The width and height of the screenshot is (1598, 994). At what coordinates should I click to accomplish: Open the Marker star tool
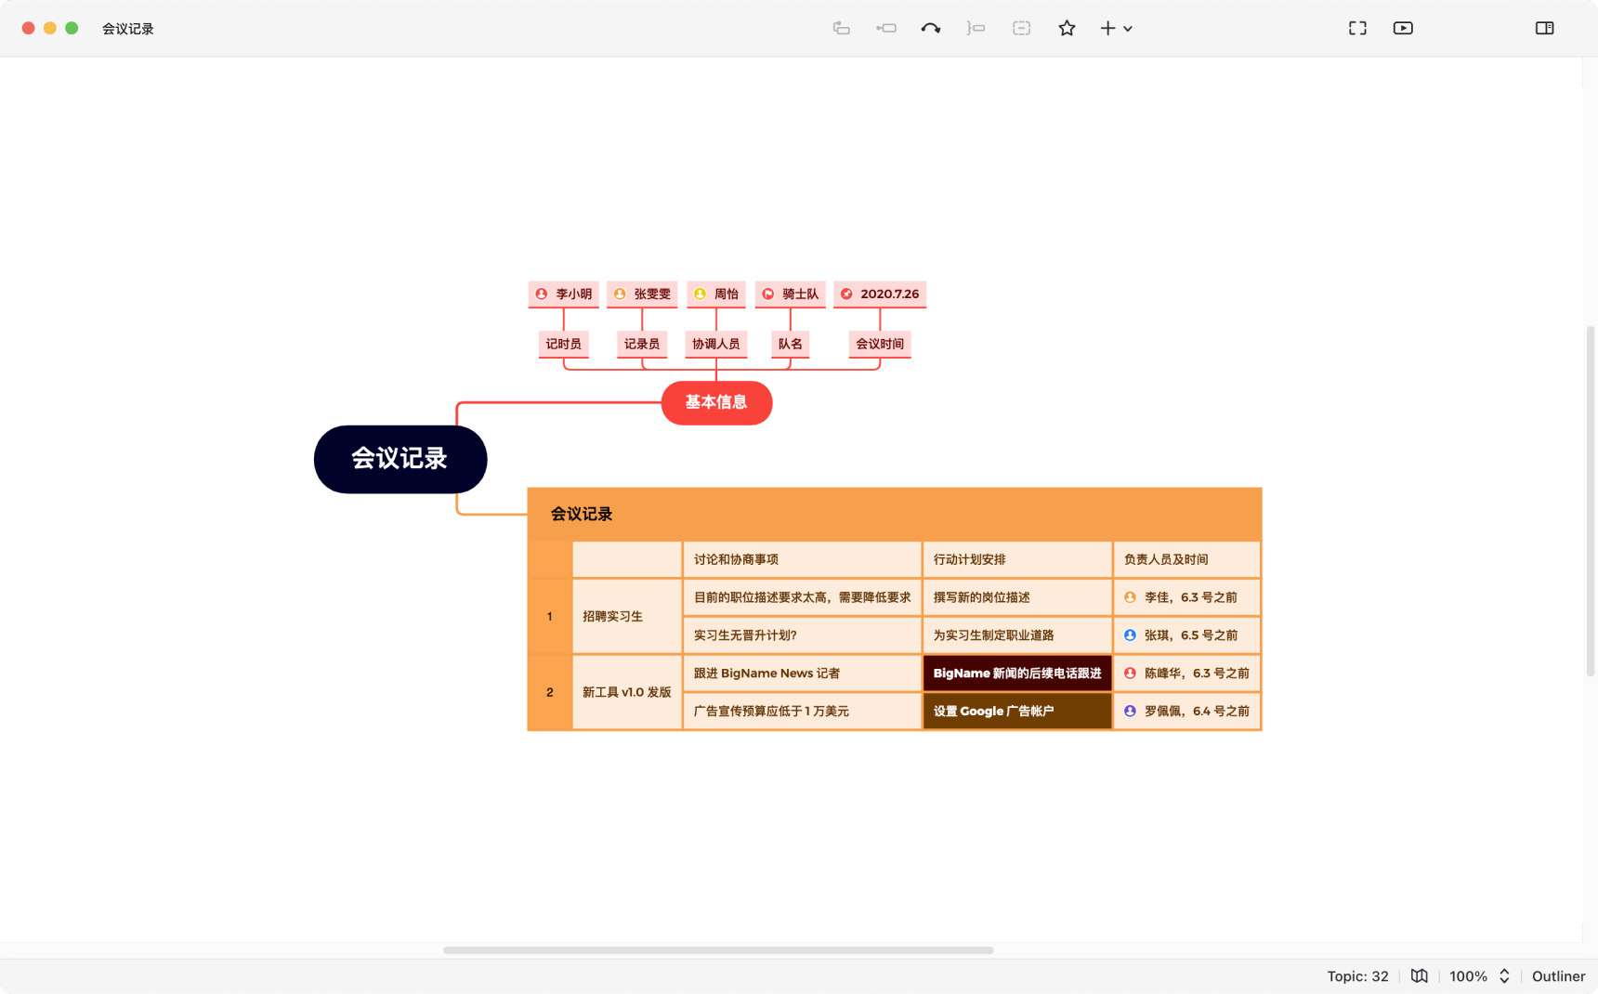tap(1067, 29)
